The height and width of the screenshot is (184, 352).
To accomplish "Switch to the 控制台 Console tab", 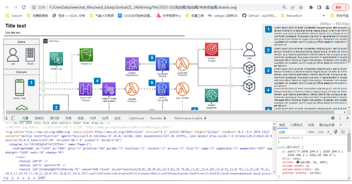I will pyautogui.click(x=39, y=118).
